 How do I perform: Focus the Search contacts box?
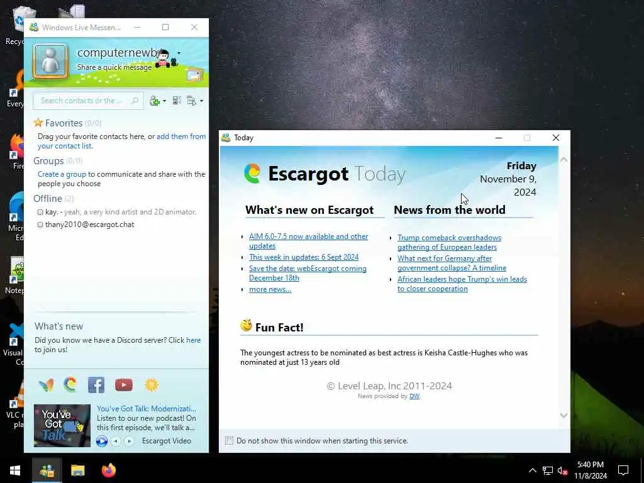pyautogui.click(x=88, y=101)
